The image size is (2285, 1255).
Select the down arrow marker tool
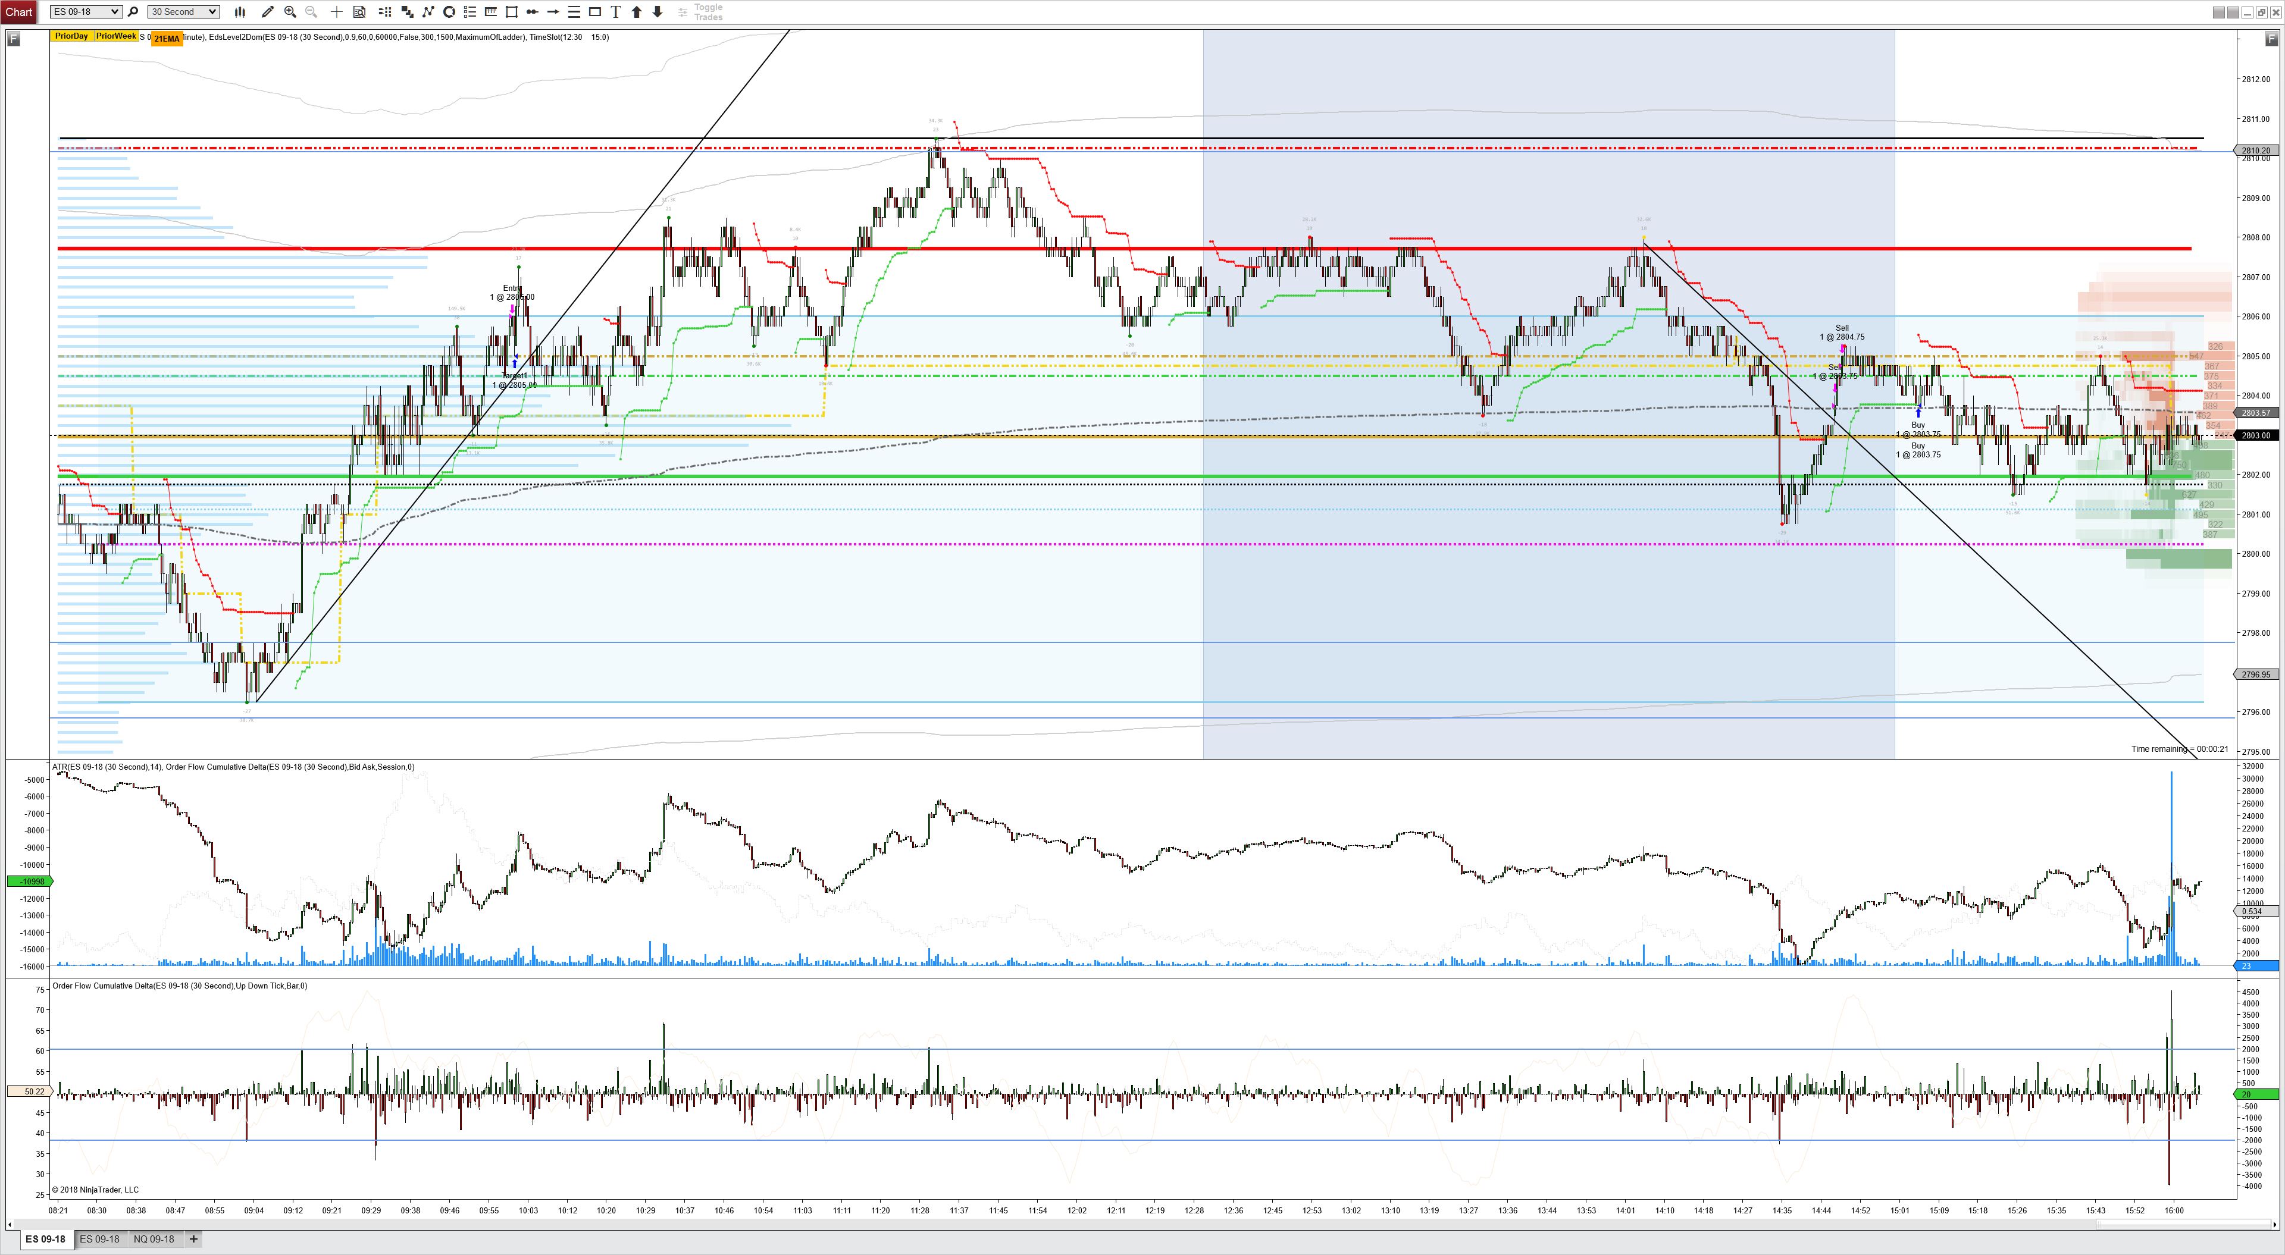658,11
